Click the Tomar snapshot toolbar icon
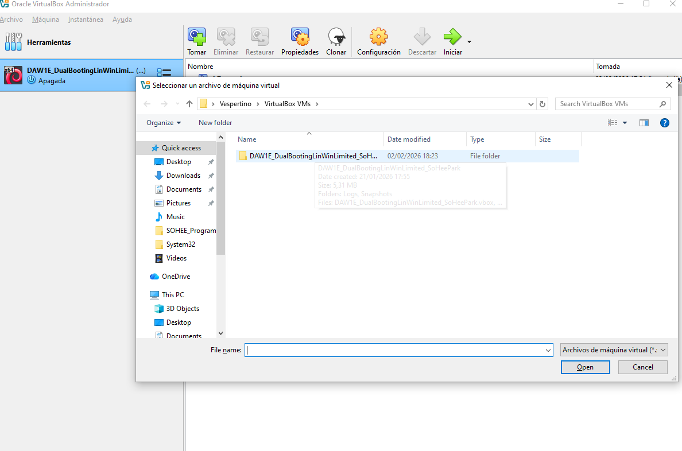The height and width of the screenshot is (451, 682). 196,37
